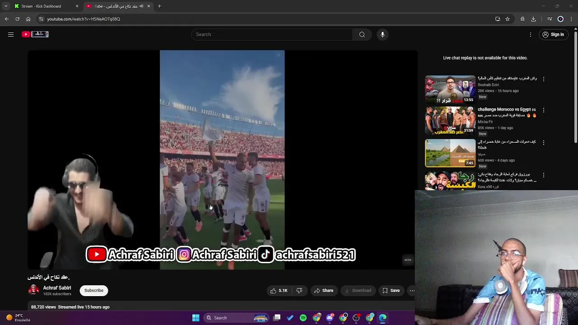Open options for Morocco vs Egypt video
This screenshot has width=578, height=325.
pyautogui.click(x=543, y=110)
